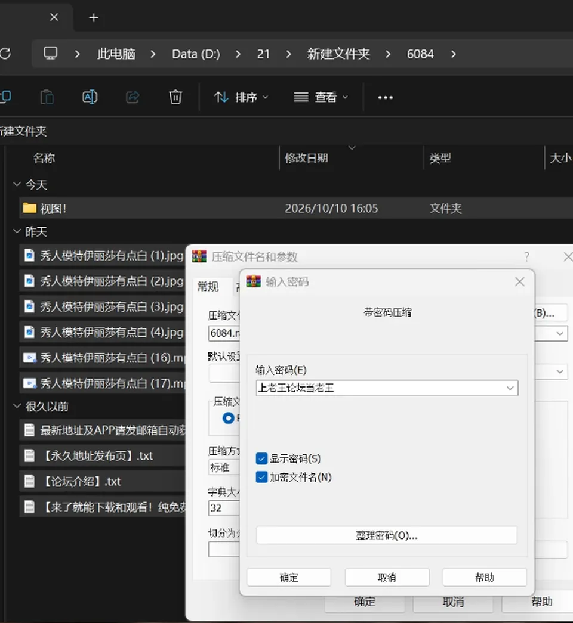The height and width of the screenshot is (623, 573).
Task: Click the image file icon of (1).jpg
Action: pos(29,255)
